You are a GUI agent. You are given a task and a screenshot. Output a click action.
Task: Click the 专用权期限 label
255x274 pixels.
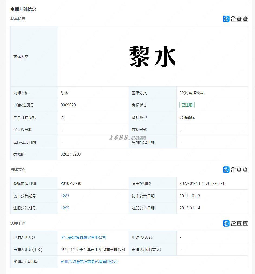point(141,183)
